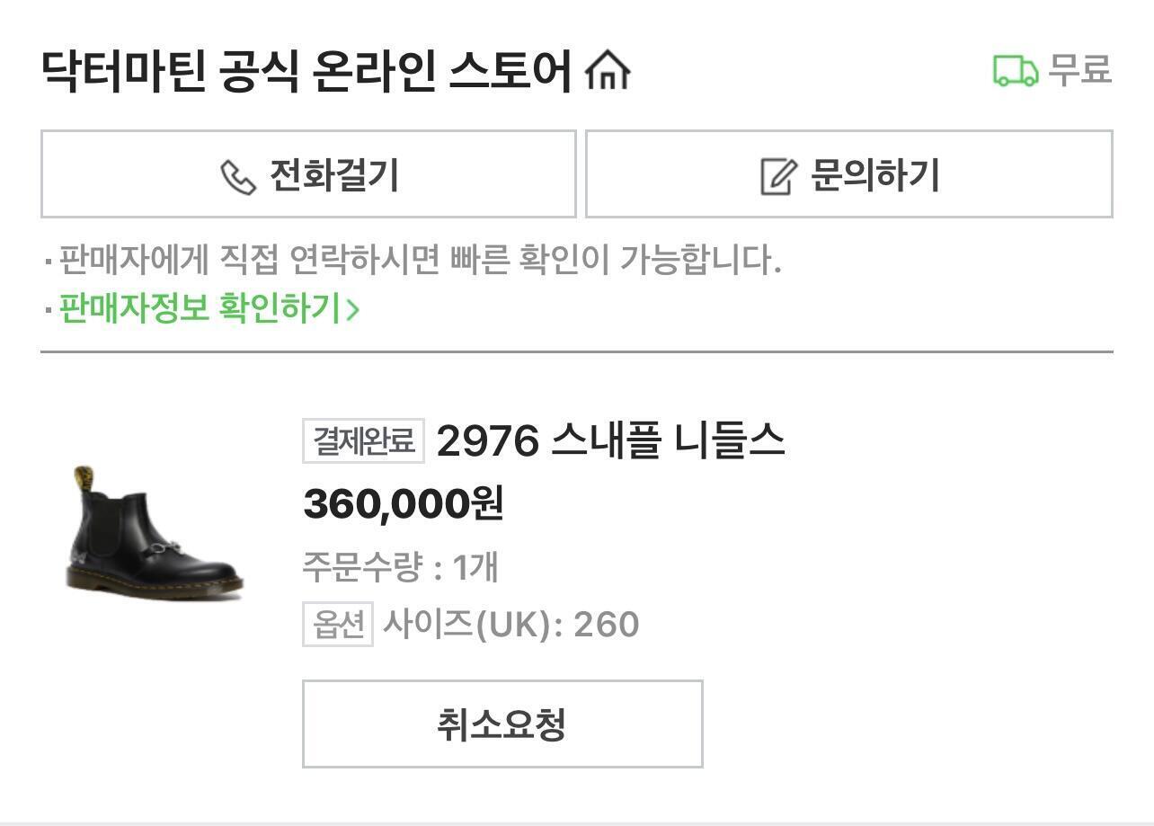Viewport: 1154px width, 826px height.
Task: Open the 판매자정보 확인하기 link
Action: (200, 308)
